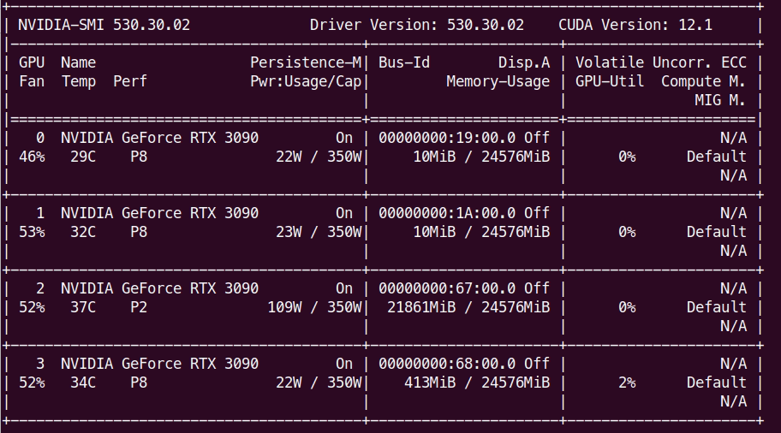Select the Driver Version 530.30.02 text
Viewport: 781px width, 433px height.
click(417, 25)
